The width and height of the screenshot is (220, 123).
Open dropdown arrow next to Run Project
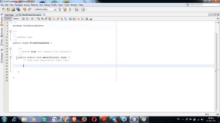click(x=73, y=9)
